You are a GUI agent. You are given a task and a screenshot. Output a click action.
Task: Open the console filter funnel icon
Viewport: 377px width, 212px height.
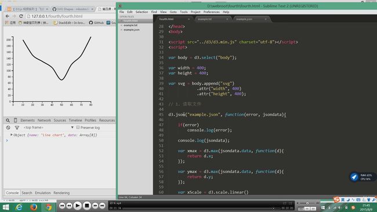(17, 127)
